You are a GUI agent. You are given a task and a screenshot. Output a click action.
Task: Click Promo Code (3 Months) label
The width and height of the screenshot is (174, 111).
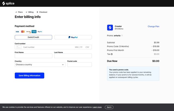118,47
